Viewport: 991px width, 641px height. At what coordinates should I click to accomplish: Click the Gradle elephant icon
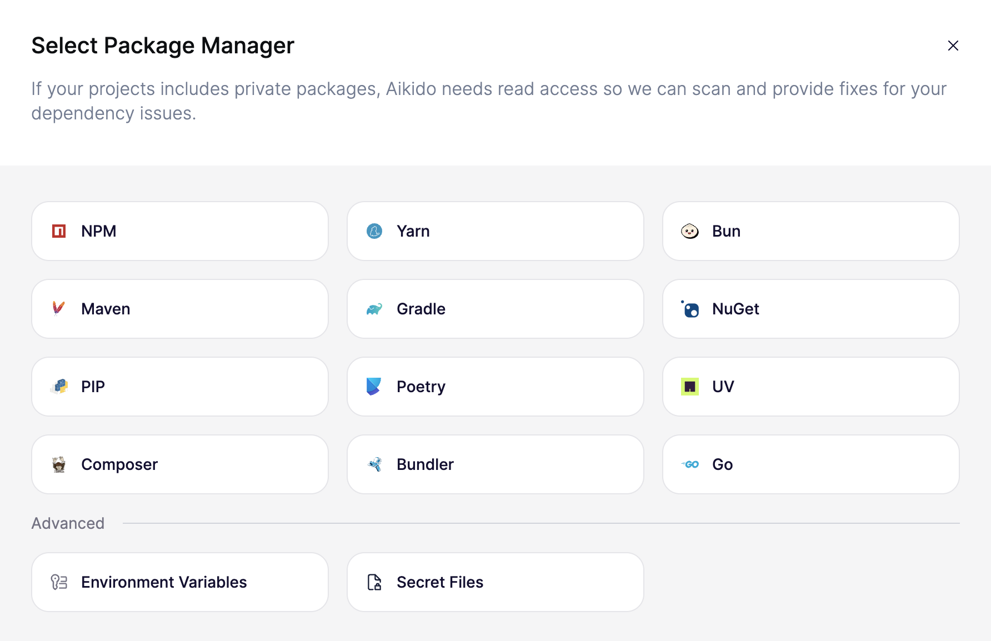point(374,309)
